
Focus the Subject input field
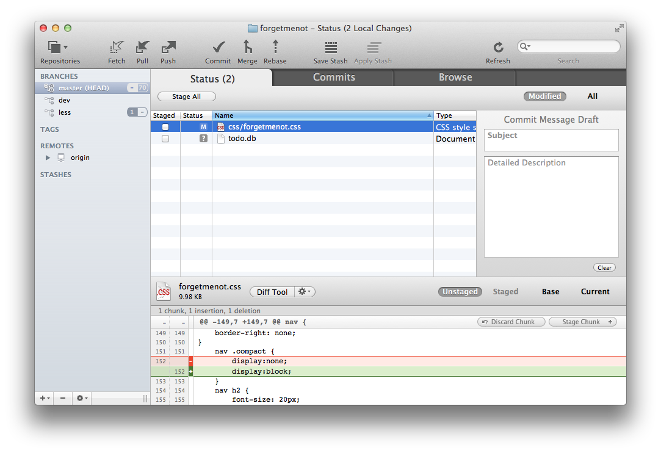[551, 140]
